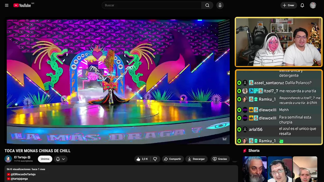Activate voice search microphone
The height and width of the screenshot is (182, 324).
pyautogui.click(x=220, y=5)
